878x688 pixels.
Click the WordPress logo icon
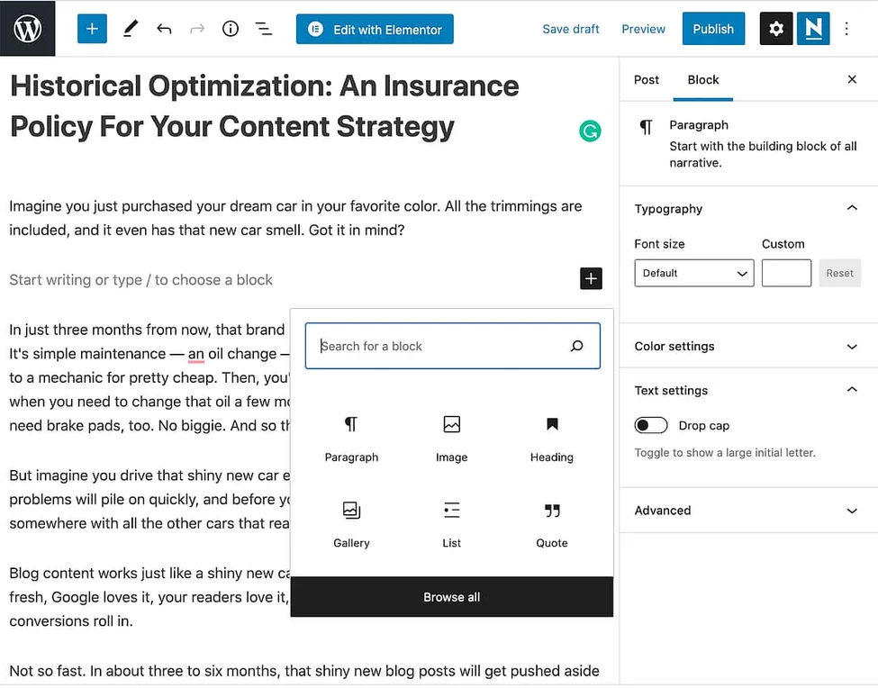[28, 29]
